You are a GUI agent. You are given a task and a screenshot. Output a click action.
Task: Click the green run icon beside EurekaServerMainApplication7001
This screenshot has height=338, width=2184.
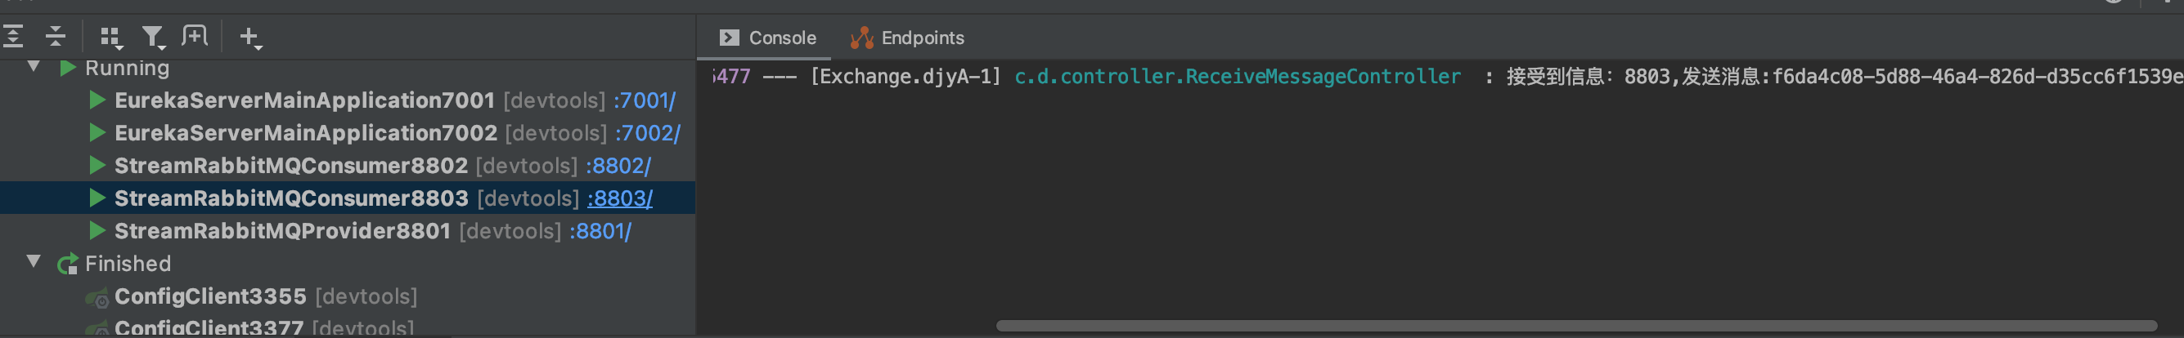click(97, 100)
